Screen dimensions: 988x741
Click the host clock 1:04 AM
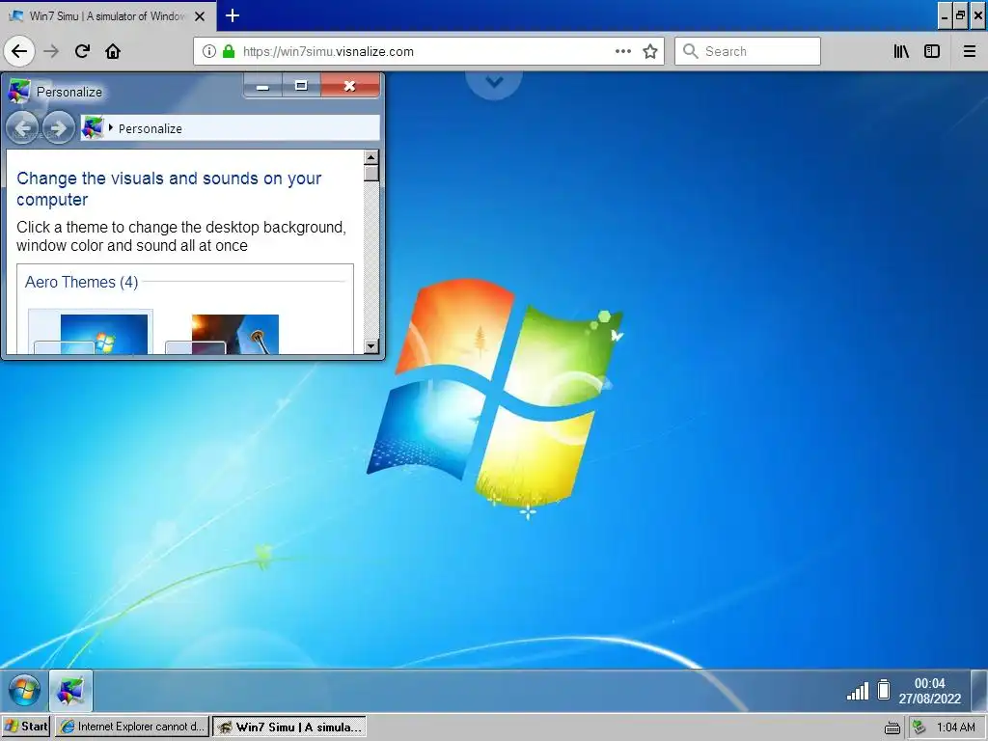(x=956, y=727)
